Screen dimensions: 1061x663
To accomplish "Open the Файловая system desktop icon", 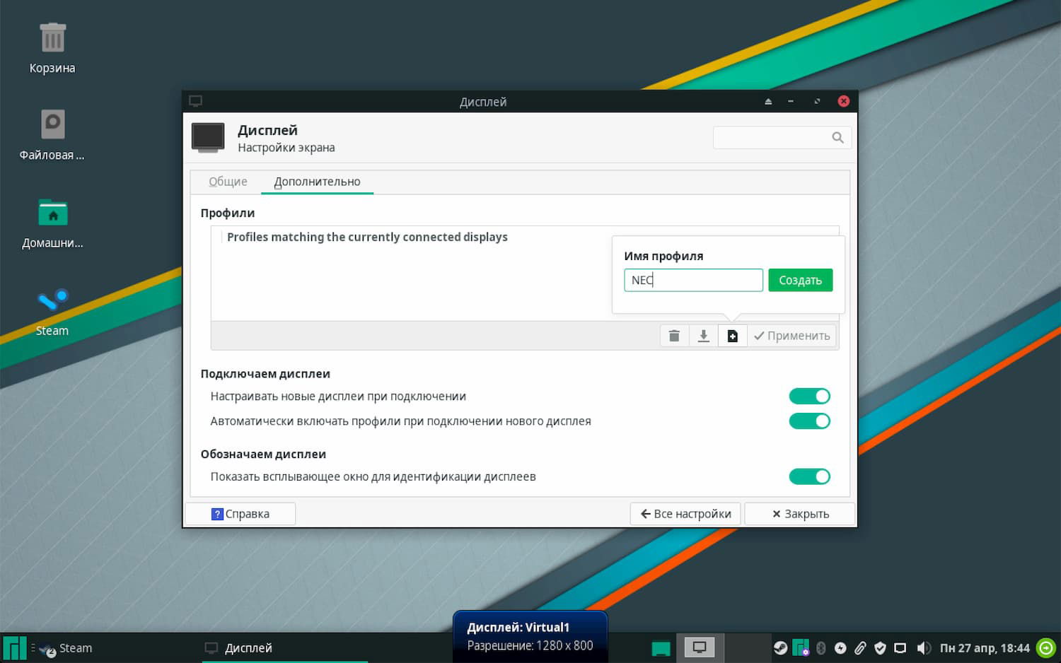I will pyautogui.click(x=52, y=135).
